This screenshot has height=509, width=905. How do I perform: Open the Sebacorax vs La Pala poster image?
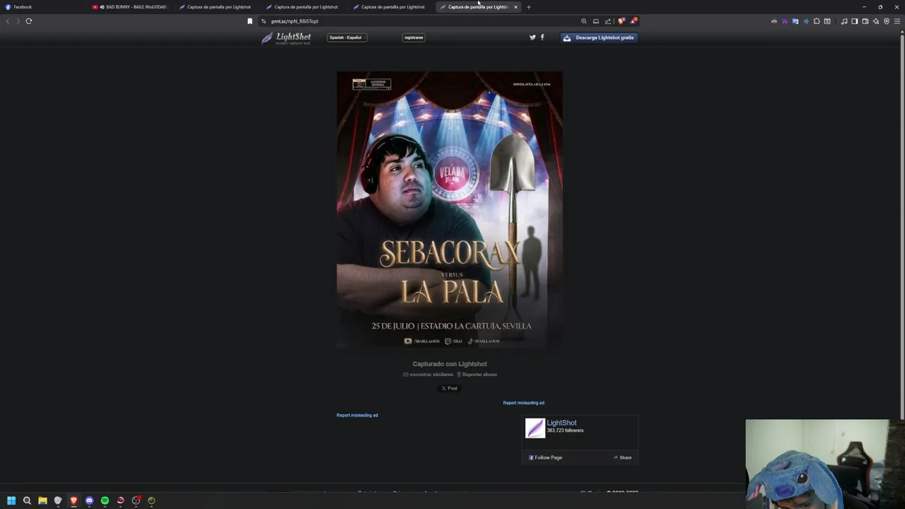tap(450, 210)
